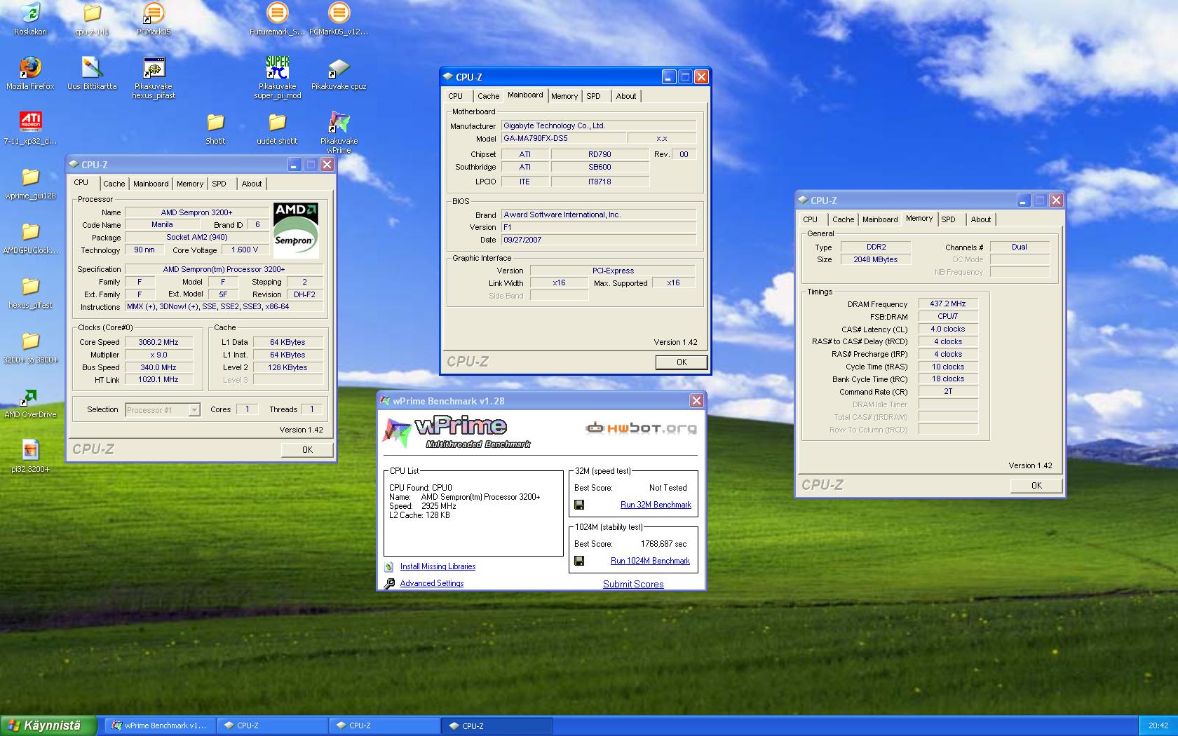Screen dimensions: 1178x736
Task: Click the memory size 2048 MBytes field
Action: 876,259
